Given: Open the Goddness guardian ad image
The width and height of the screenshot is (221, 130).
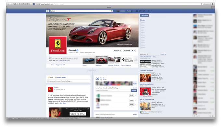Looking at the screenshot, I should [x=145, y=78].
